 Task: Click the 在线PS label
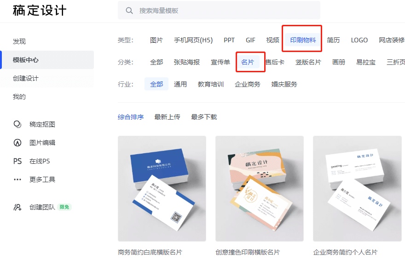tap(40, 162)
